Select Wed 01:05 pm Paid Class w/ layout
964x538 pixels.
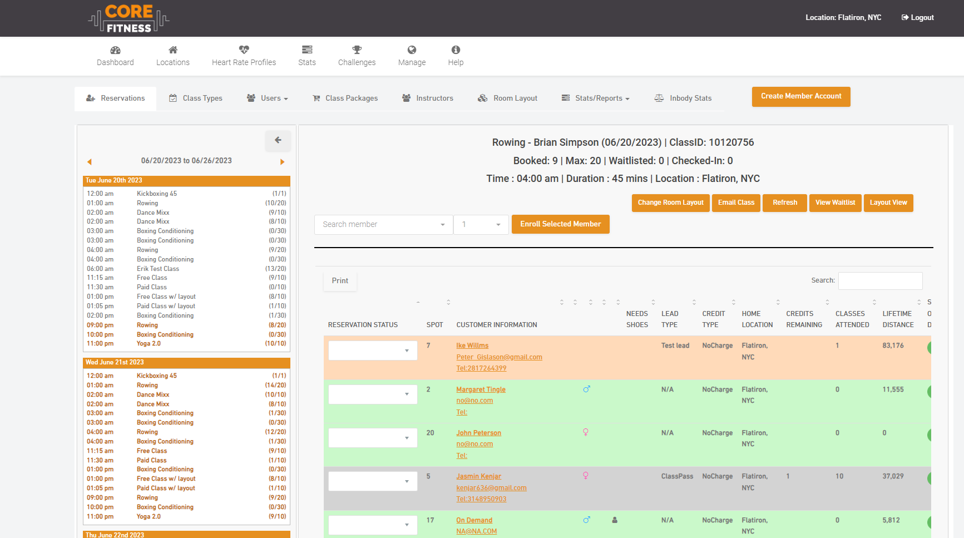click(x=186, y=488)
